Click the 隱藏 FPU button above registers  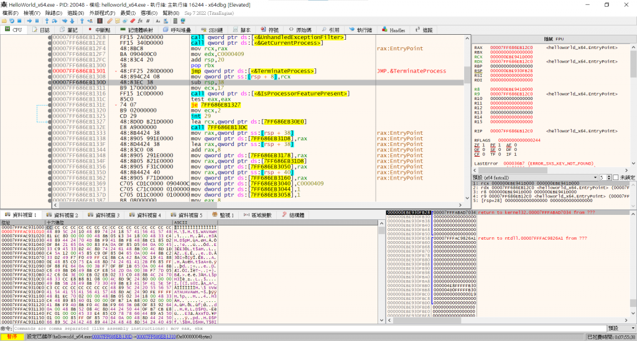[553, 39]
